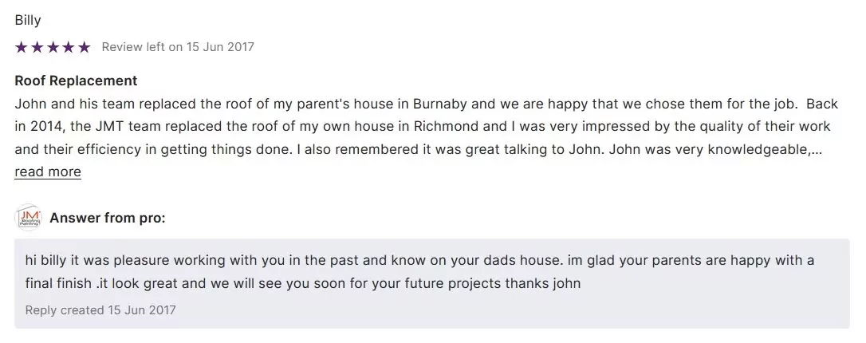Click the second purple rating star

pos(37,47)
